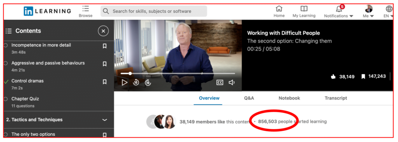Bookmark The only two options
The image size is (398, 142).
(105, 135)
